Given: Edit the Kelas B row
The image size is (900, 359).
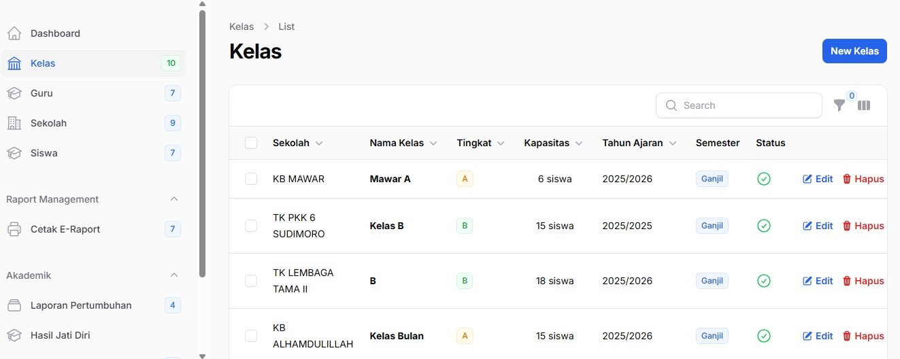Looking at the screenshot, I should (x=818, y=226).
